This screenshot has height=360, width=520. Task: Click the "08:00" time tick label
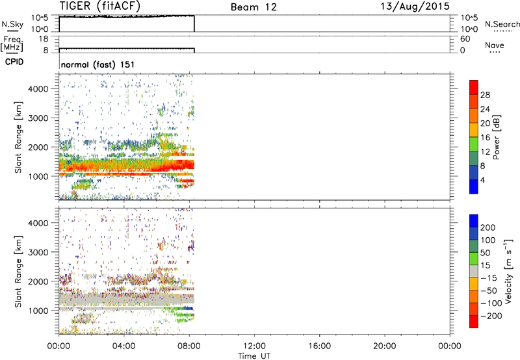coord(189,346)
